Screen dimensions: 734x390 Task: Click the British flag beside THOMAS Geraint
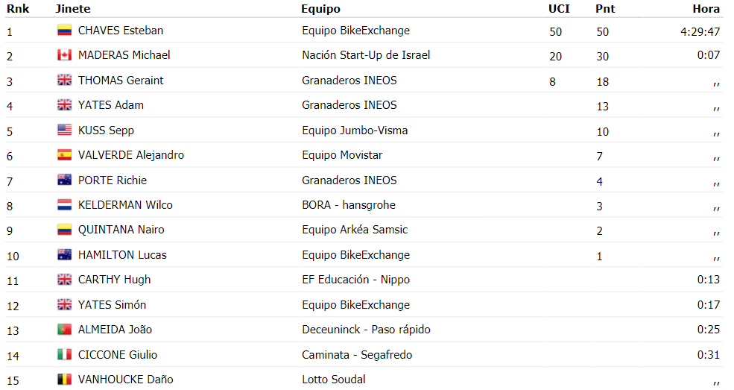tap(64, 80)
